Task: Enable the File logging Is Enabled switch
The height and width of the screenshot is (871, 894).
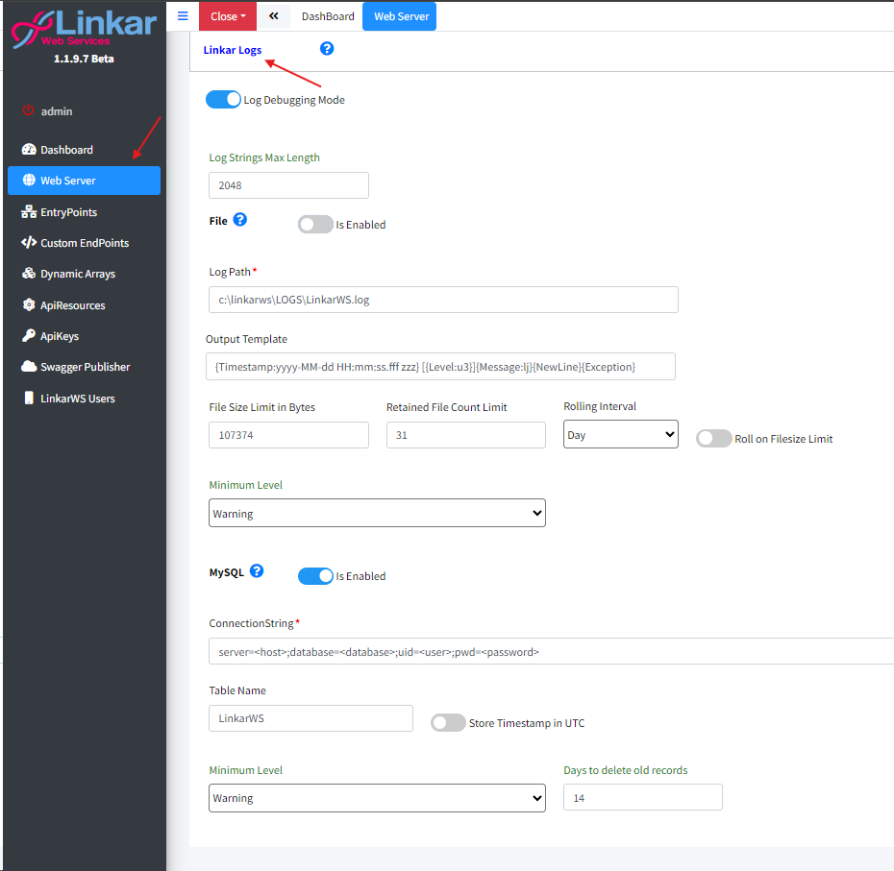Action: (315, 225)
